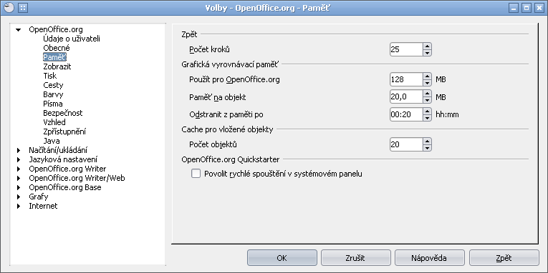Image resolution: width=548 pixels, height=273 pixels.
Task: Decrease Použít pro OpenOffice.org memory value
Action: coord(427,83)
